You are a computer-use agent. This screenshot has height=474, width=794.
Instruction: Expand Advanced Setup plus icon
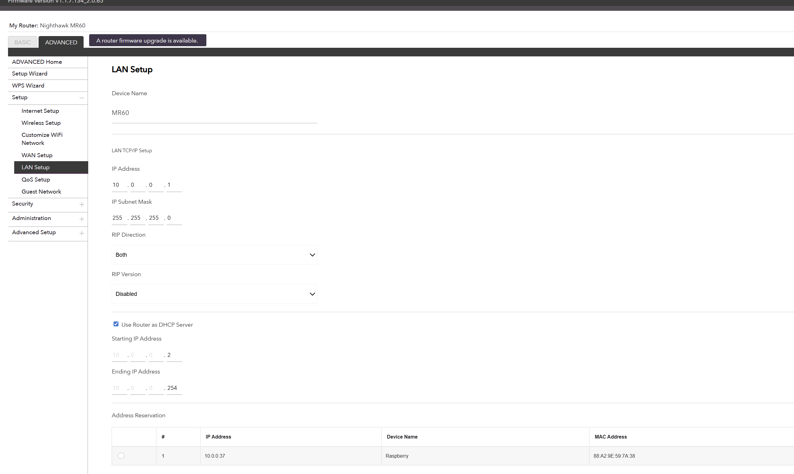(81, 233)
